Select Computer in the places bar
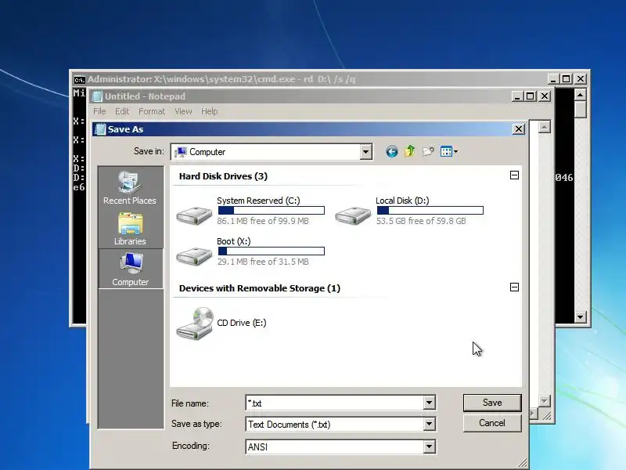 click(x=130, y=269)
